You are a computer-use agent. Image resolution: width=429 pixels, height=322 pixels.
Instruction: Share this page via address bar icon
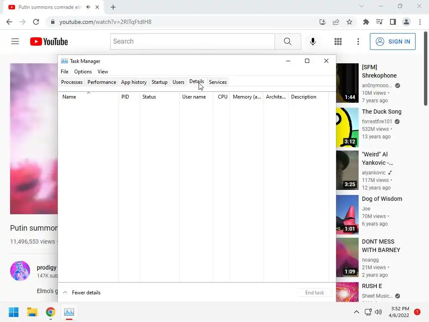(336, 22)
